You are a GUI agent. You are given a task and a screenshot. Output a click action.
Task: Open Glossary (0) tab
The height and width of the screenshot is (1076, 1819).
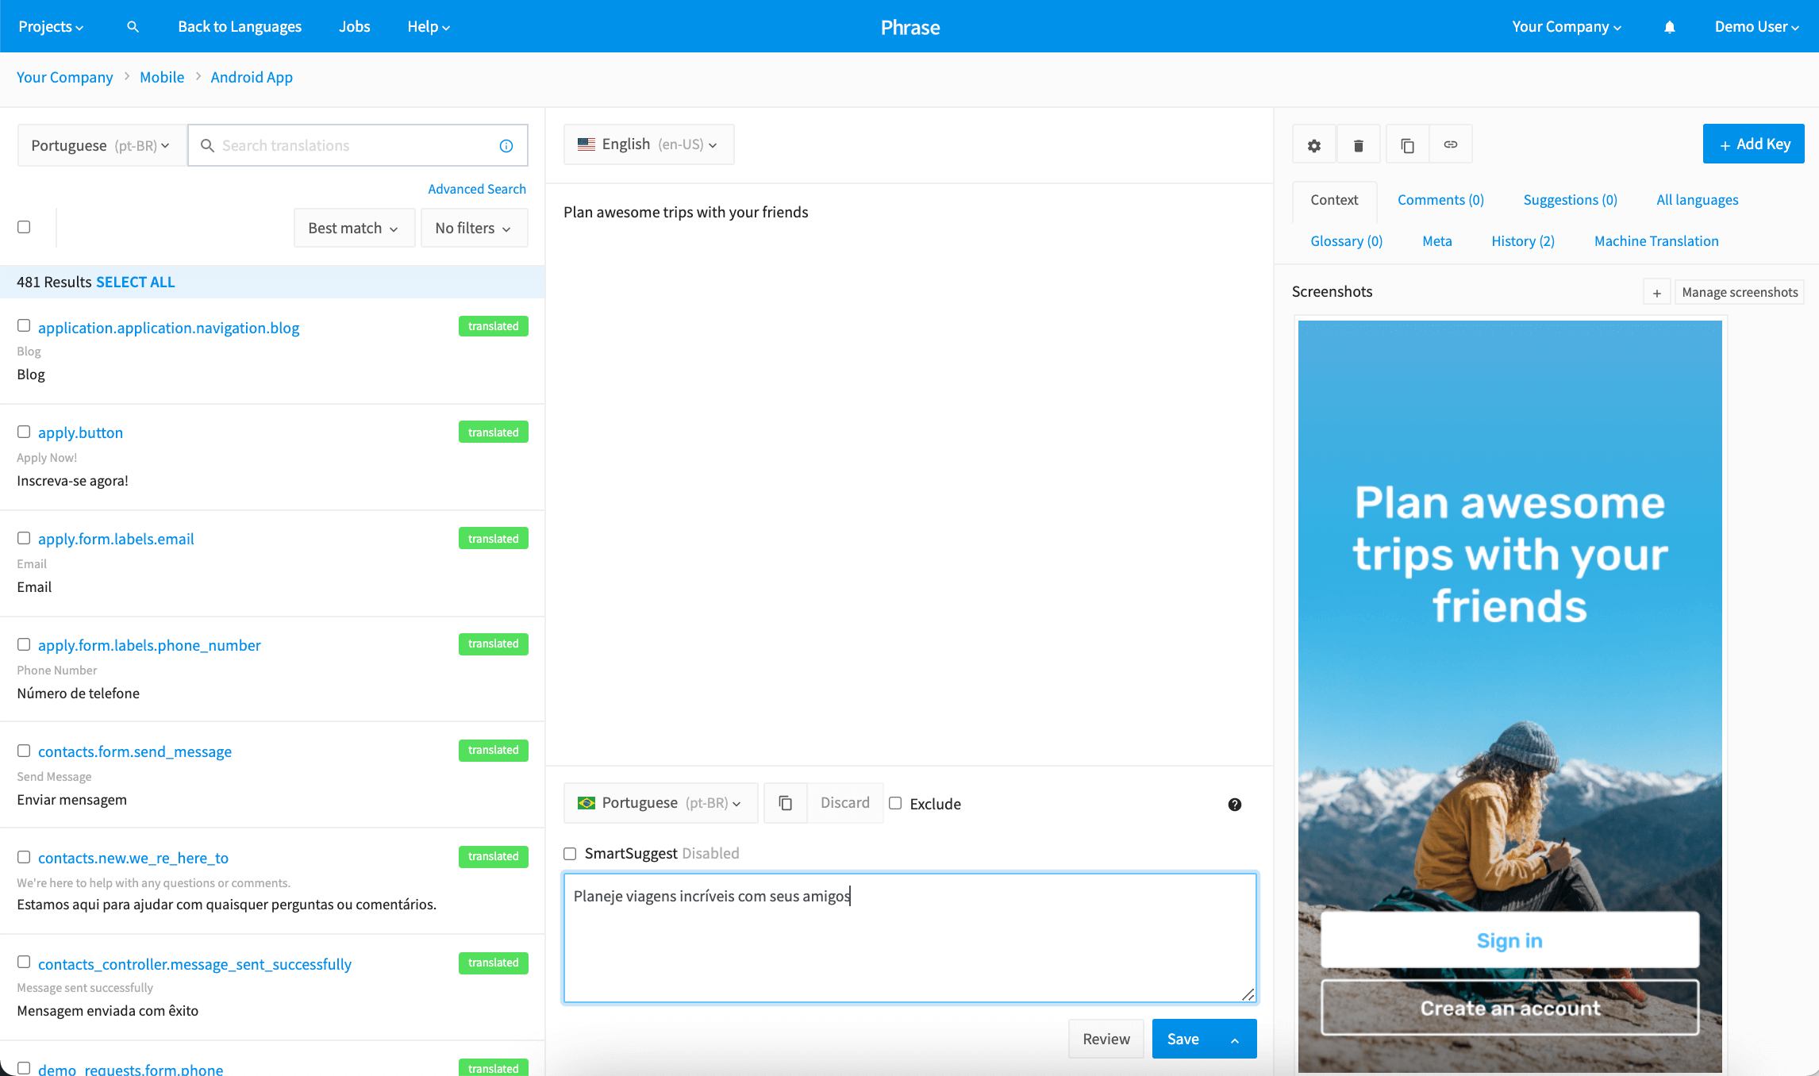[x=1346, y=241]
